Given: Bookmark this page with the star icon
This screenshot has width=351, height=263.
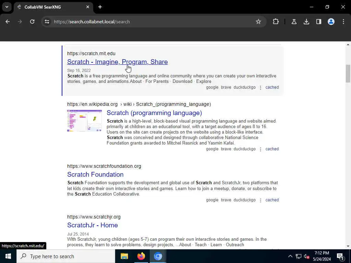Looking at the screenshot, I should click(x=258, y=22).
